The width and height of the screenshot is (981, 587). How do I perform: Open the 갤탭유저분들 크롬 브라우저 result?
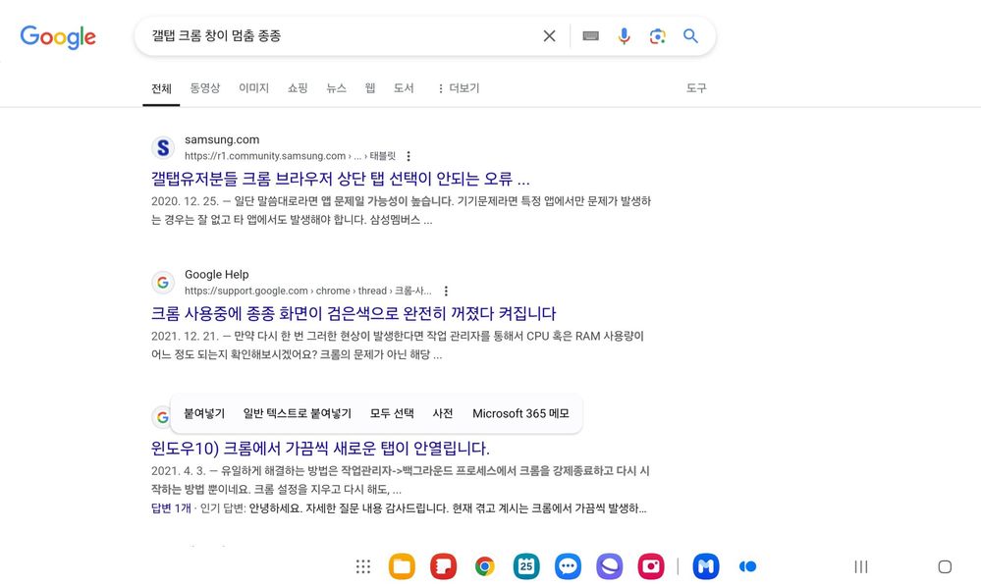[x=341, y=179]
